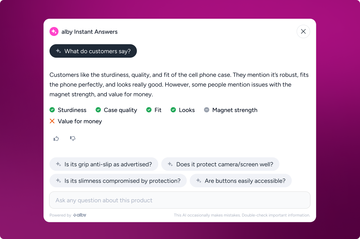Click the orange X beside Value for money
360x239 pixels.
pyautogui.click(x=52, y=121)
